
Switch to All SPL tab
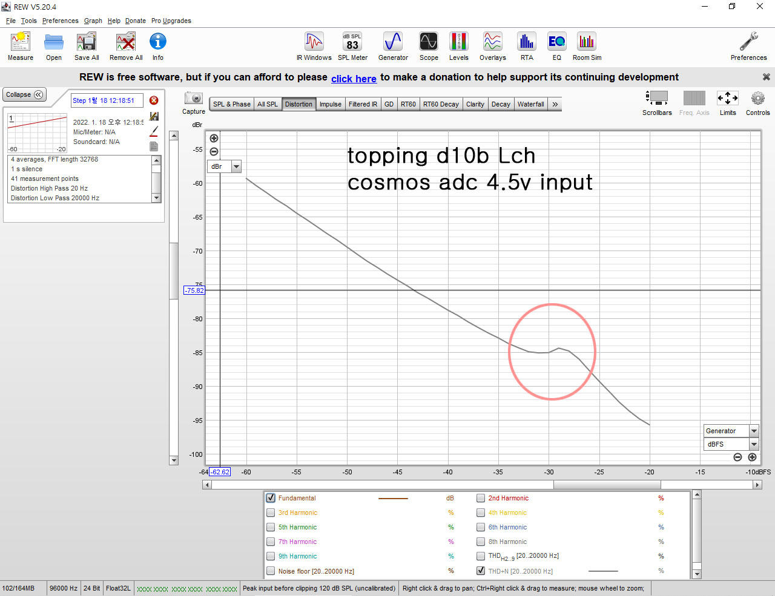tap(267, 104)
